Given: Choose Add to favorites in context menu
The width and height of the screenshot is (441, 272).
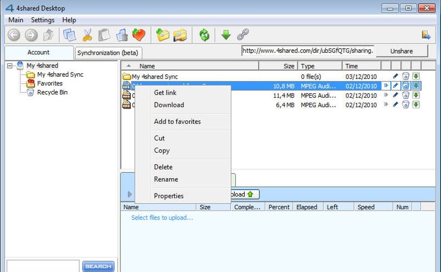Looking at the screenshot, I should click(x=177, y=121).
